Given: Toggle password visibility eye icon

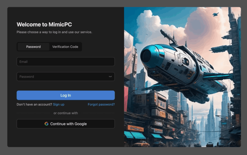Looking at the screenshot, I should click(x=110, y=77).
